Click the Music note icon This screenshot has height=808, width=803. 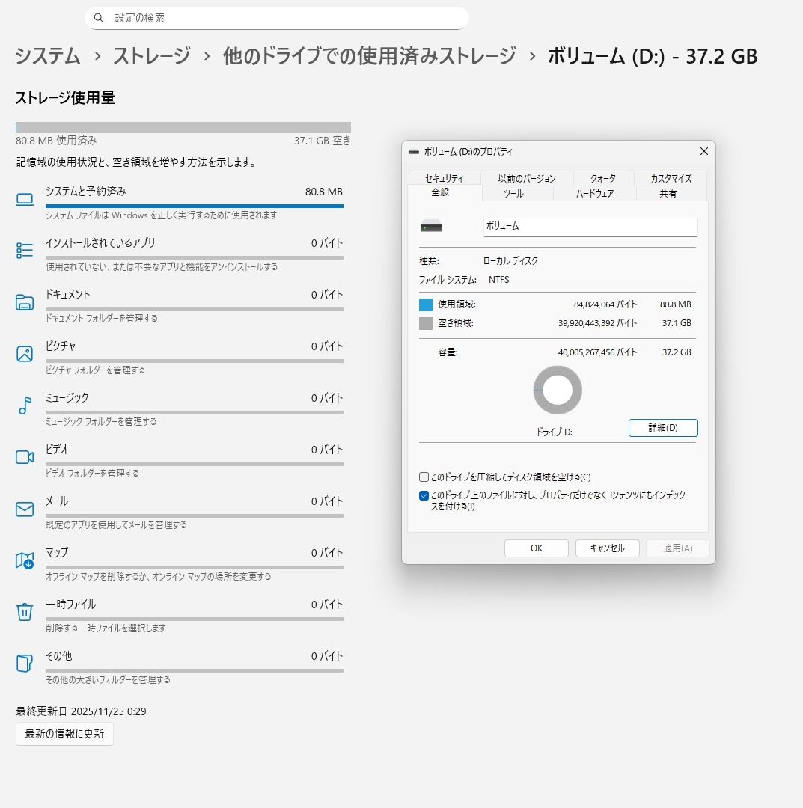(25, 405)
